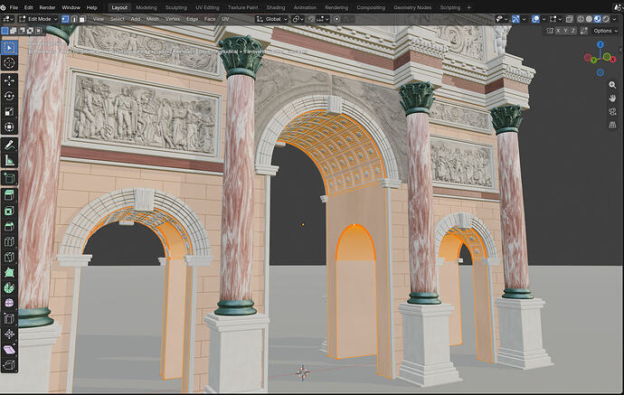This screenshot has width=624, height=395.
Task: Pick the Cursor tool
Action: click(x=9, y=63)
